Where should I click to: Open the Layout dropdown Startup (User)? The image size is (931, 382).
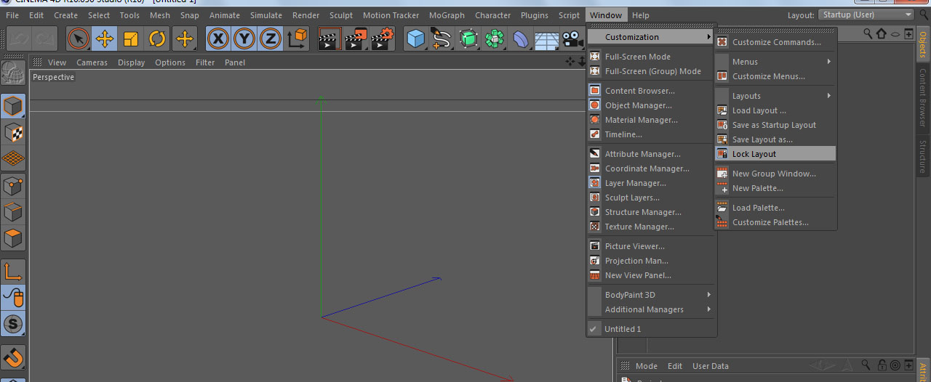(866, 15)
